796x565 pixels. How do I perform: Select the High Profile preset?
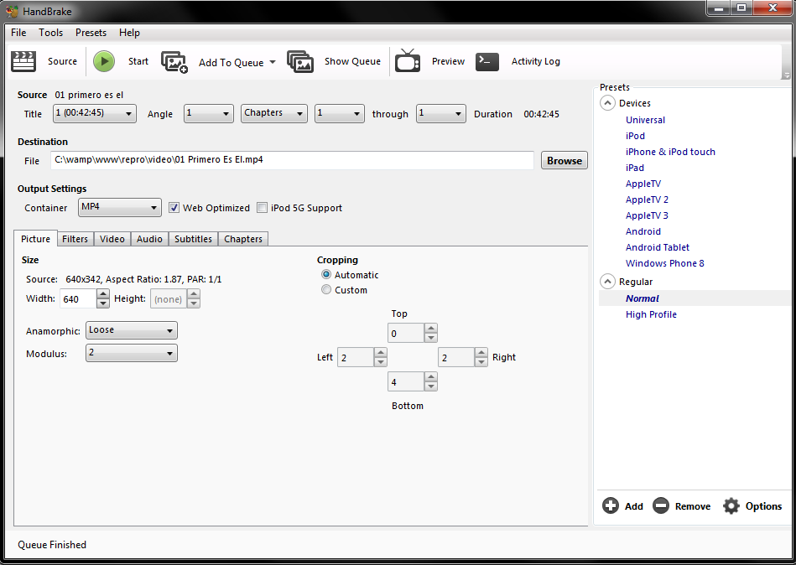(651, 314)
